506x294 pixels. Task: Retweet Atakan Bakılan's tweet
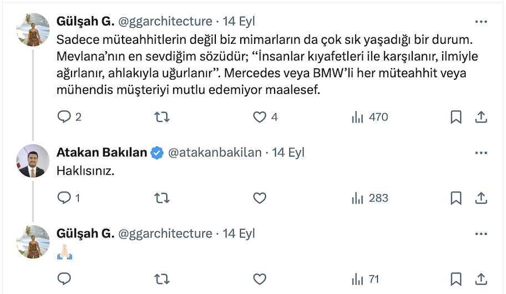[x=161, y=198]
